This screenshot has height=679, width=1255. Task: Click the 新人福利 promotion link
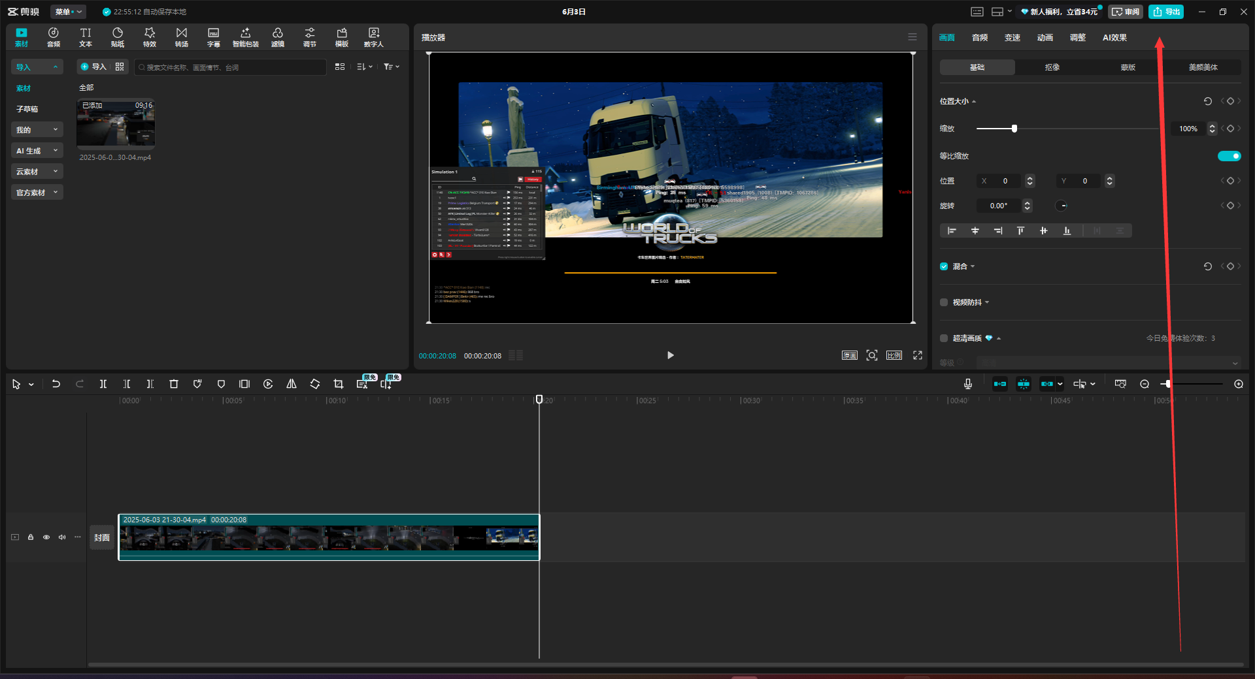[x=1060, y=12]
